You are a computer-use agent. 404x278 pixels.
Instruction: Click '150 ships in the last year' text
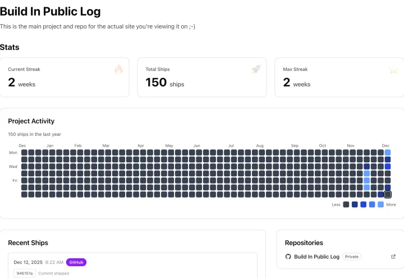(35, 134)
